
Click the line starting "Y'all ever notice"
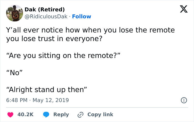90,30
